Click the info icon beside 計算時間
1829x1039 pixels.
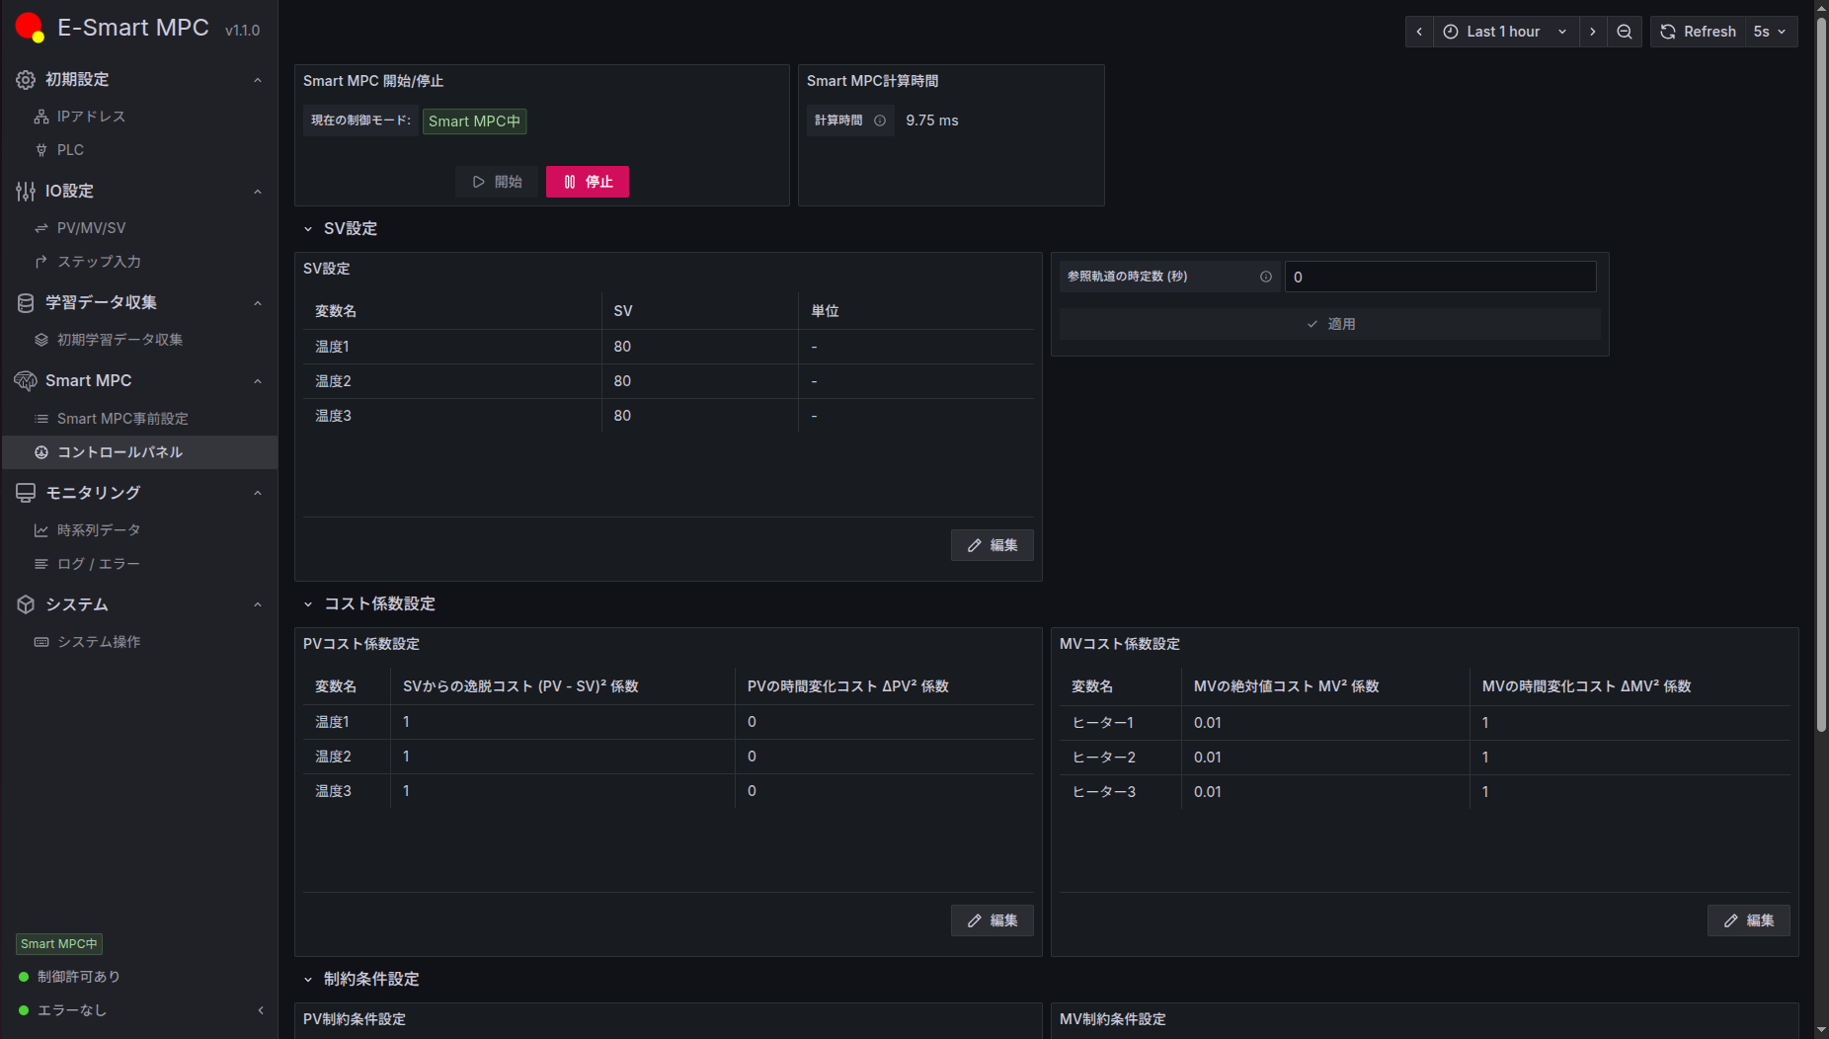tap(880, 120)
